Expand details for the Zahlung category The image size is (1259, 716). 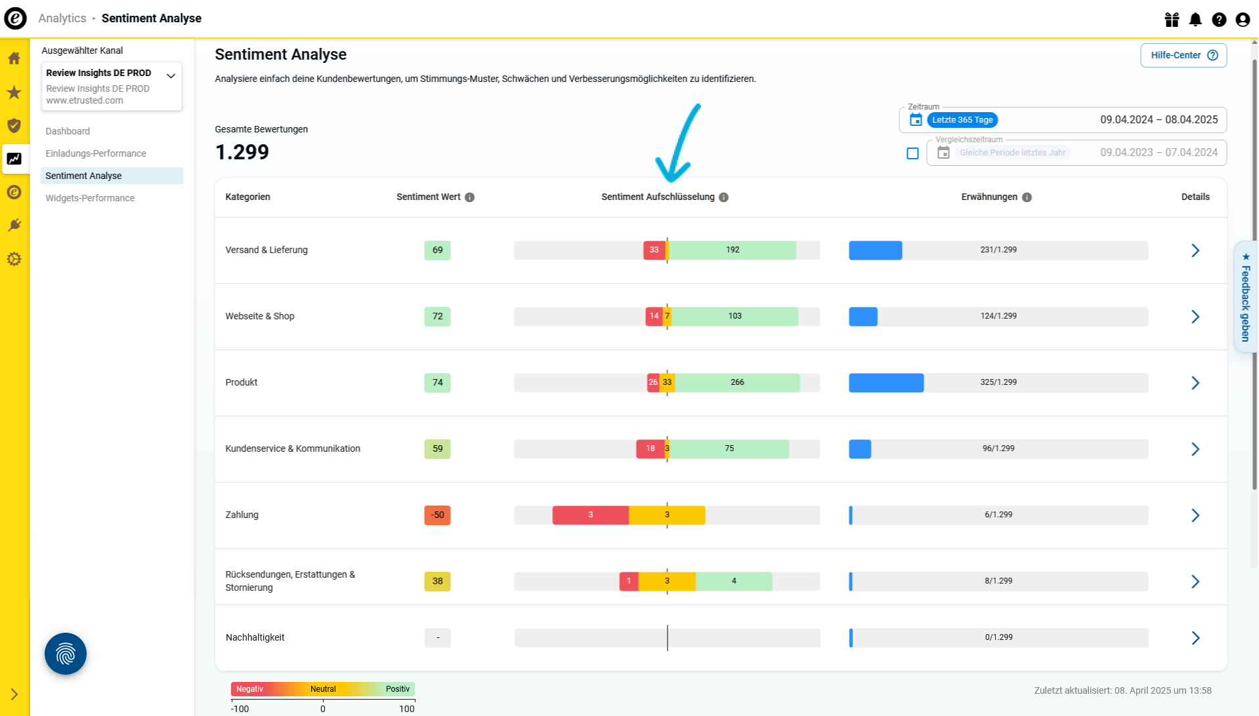1195,515
